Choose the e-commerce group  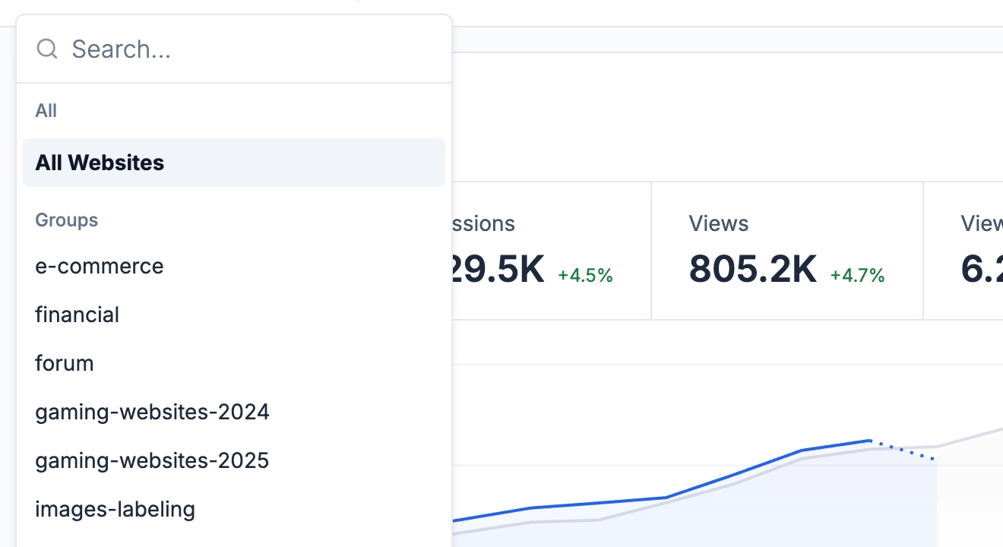[100, 267]
